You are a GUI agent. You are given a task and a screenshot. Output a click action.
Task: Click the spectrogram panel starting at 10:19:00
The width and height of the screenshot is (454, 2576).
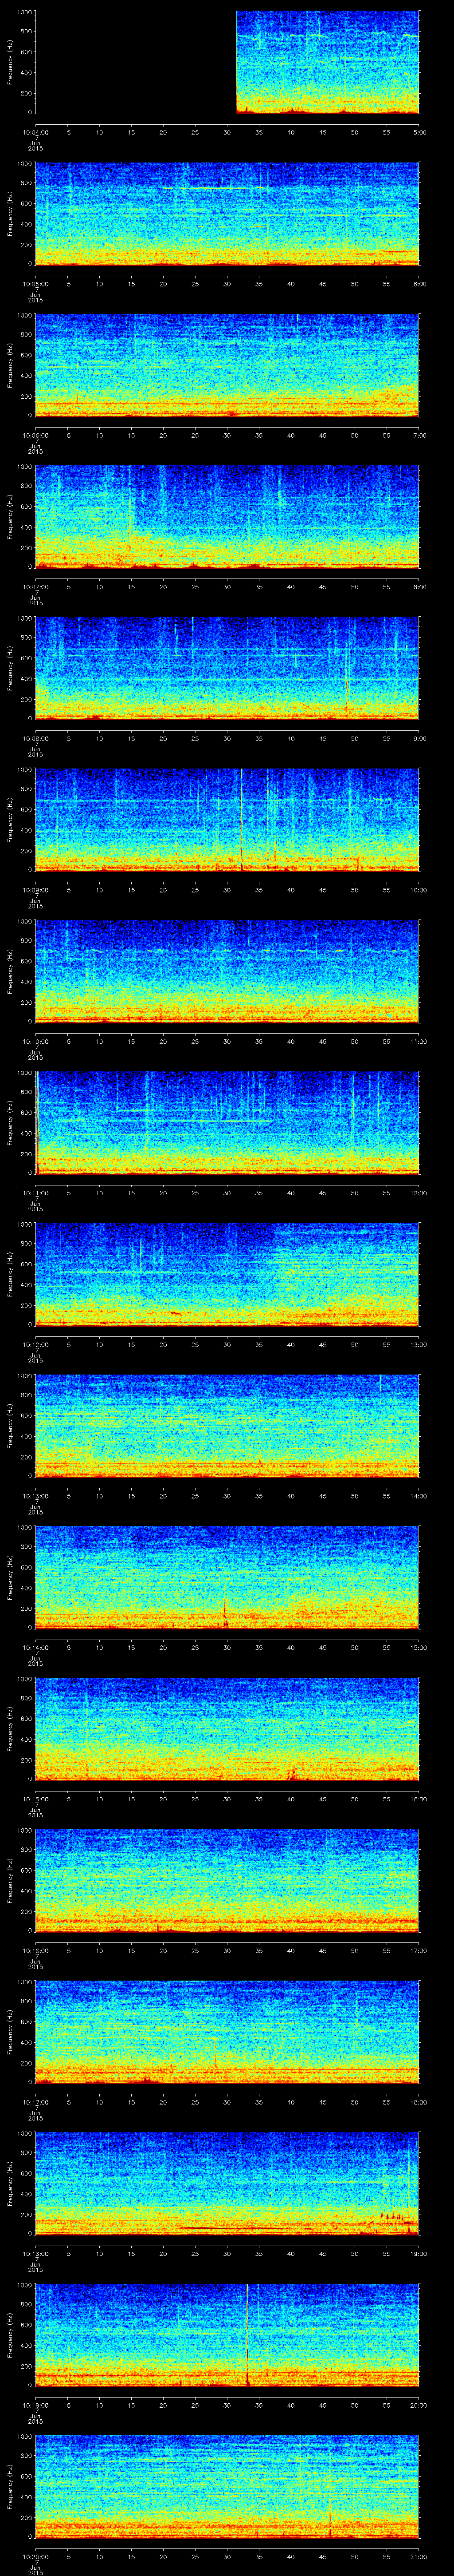pyautogui.click(x=227, y=2335)
